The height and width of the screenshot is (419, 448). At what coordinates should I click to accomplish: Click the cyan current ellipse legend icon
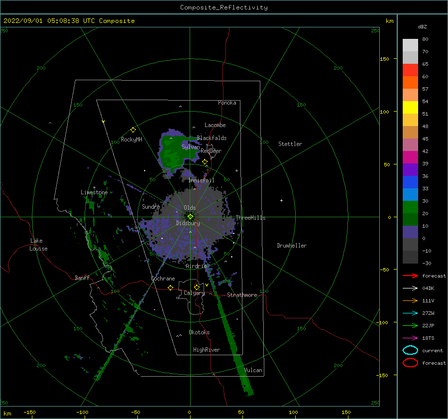point(410,350)
